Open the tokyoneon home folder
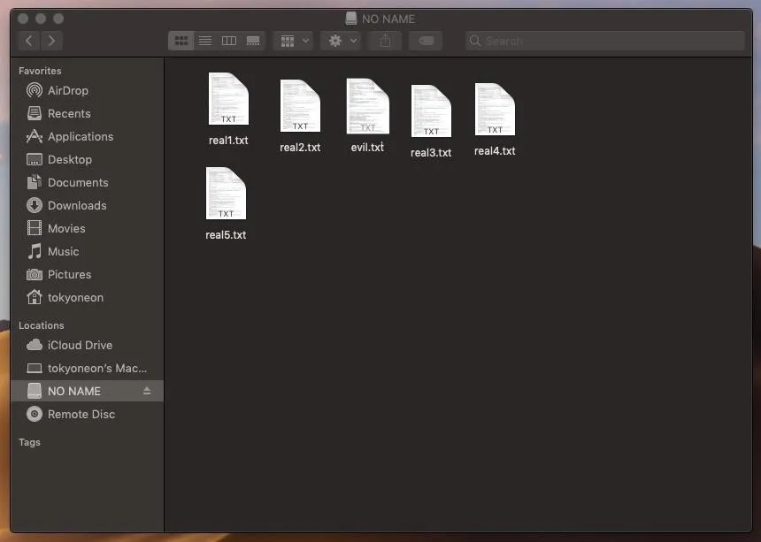 tap(88, 297)
